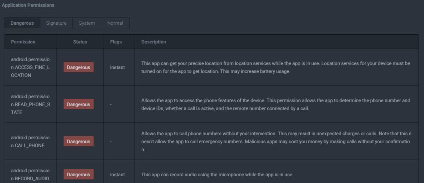Select the ACCESS_FINE_LOCATION permission name
This screenshot has width=424, height=183.
[30, 67]
